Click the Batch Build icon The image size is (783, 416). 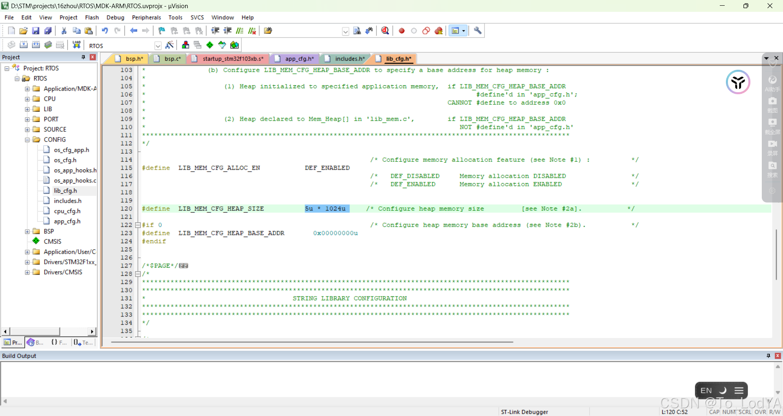(x=48, y=45)
